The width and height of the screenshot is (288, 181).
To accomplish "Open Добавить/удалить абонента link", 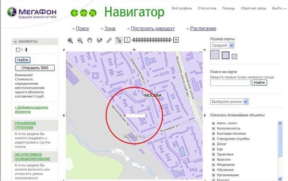I will tap(31, 109).
